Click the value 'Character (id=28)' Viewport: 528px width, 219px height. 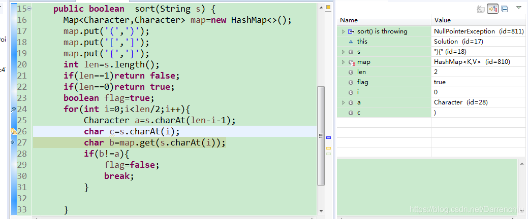(x=460, y=102)
